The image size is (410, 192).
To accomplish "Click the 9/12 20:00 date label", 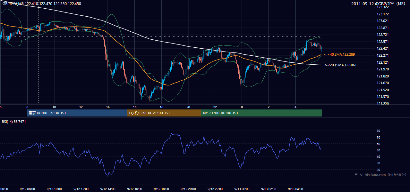I will (188, 189).
